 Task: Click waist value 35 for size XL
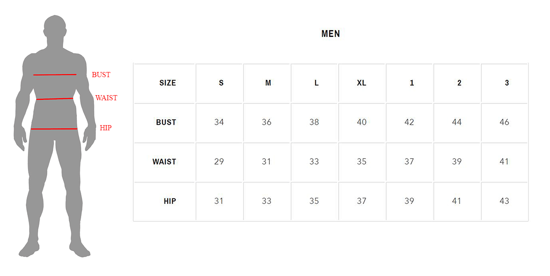pyautogui.click(x=362, y=162)
